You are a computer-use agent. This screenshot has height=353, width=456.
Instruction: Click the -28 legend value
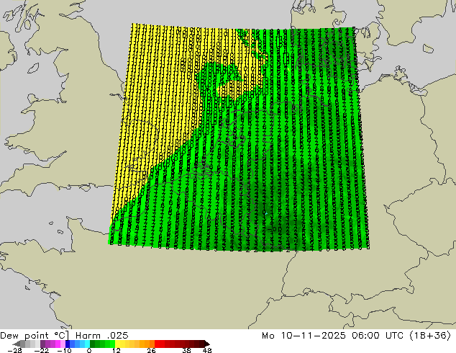(14, 350)
